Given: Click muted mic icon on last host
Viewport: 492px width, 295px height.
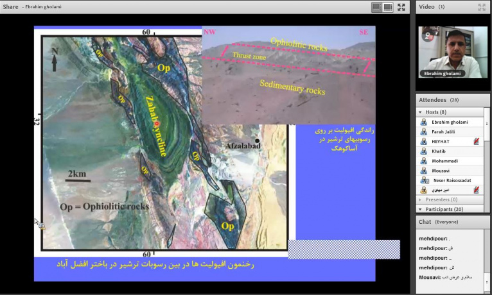Looking at the screenshot, I should [476, 190].
